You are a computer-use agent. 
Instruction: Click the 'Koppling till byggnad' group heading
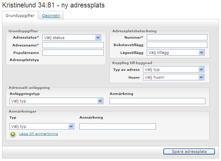click(132, 63)
